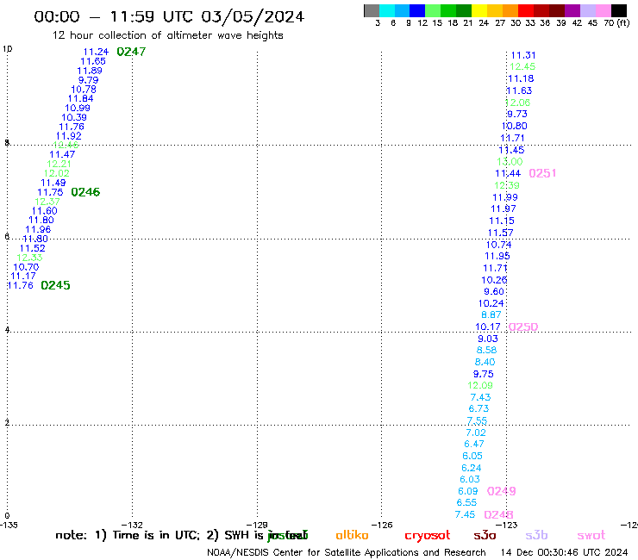Click the '14 Dec 00:30:46 UTC 2024' timestamp
The height and width of the screenshot is (560, 638).
click(565, 553)
